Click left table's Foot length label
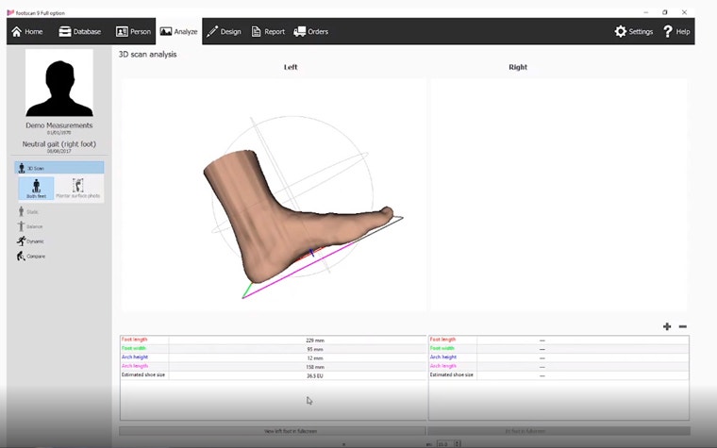 134,340
